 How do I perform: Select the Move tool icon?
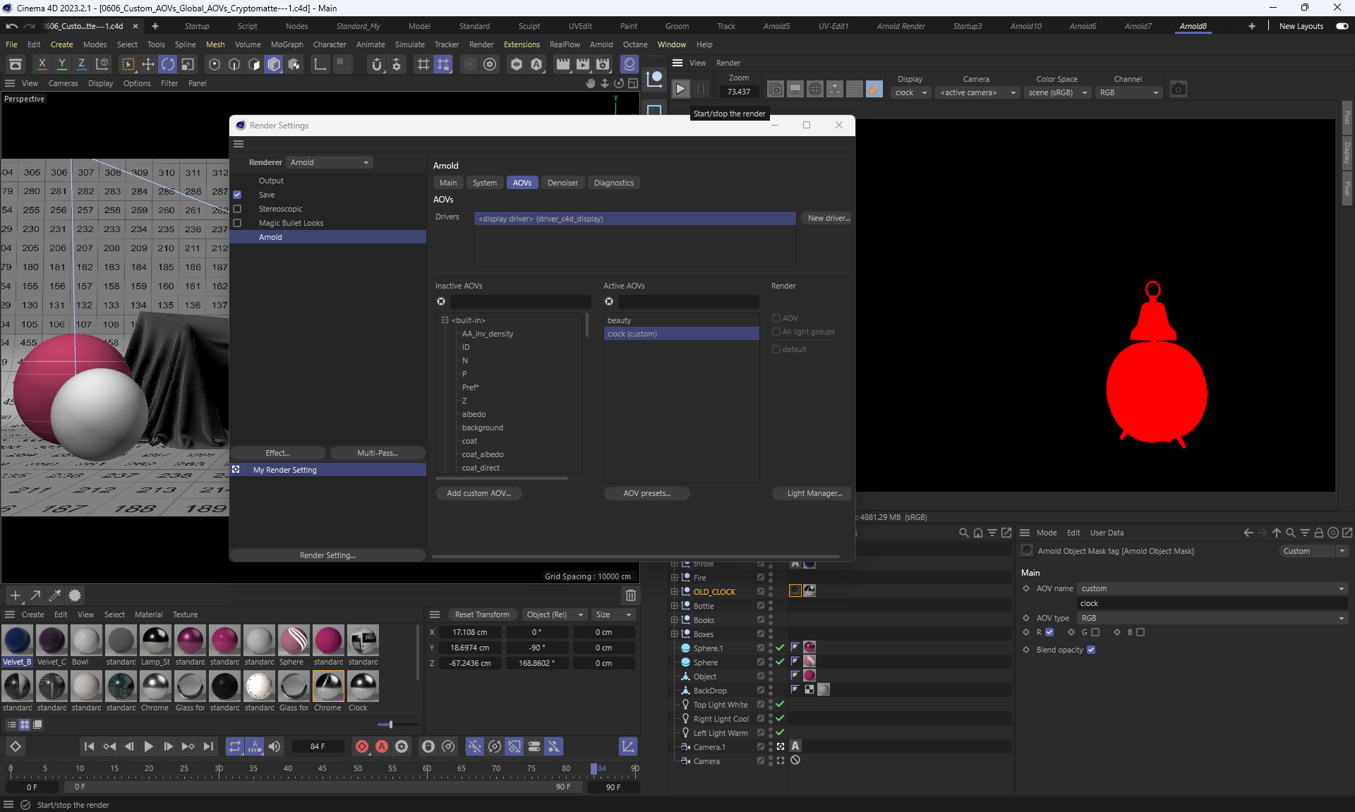tap(148, 65)
